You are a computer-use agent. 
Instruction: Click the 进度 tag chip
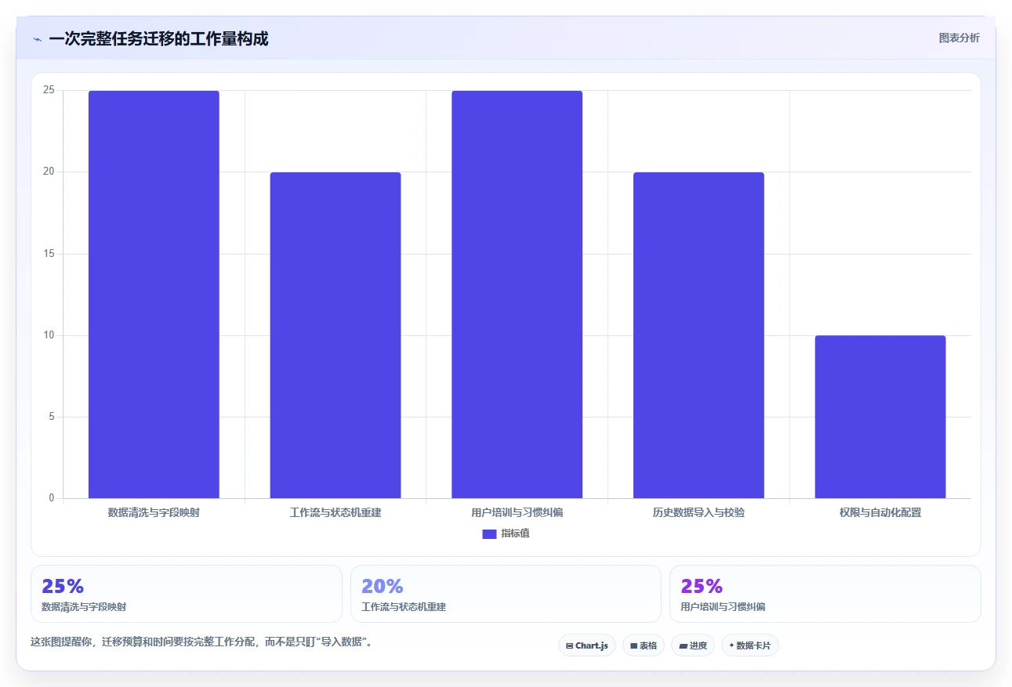693,645
